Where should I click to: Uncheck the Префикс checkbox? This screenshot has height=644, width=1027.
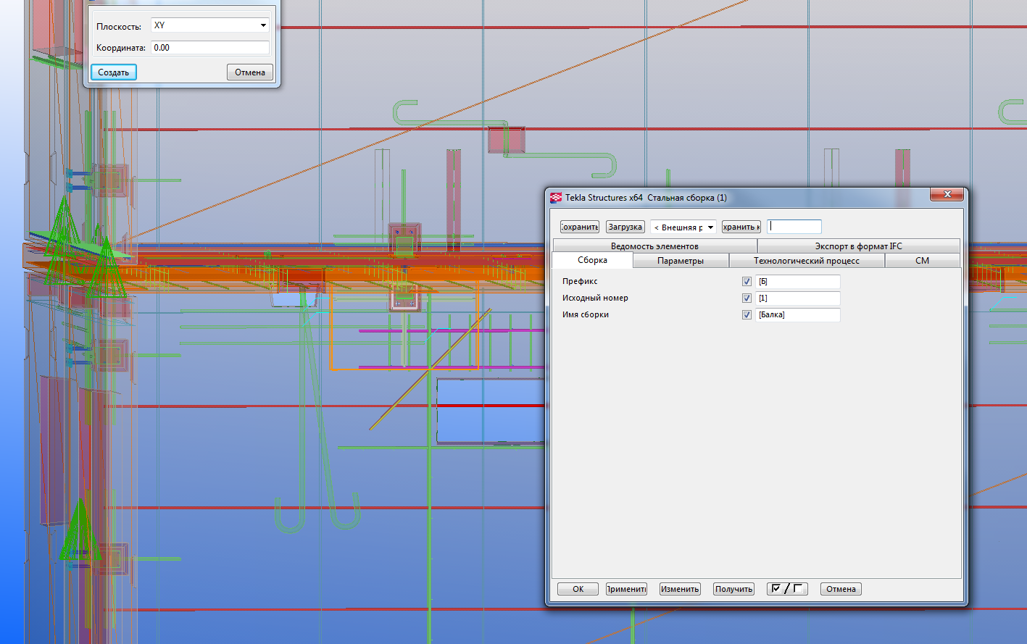pos(747,282)
